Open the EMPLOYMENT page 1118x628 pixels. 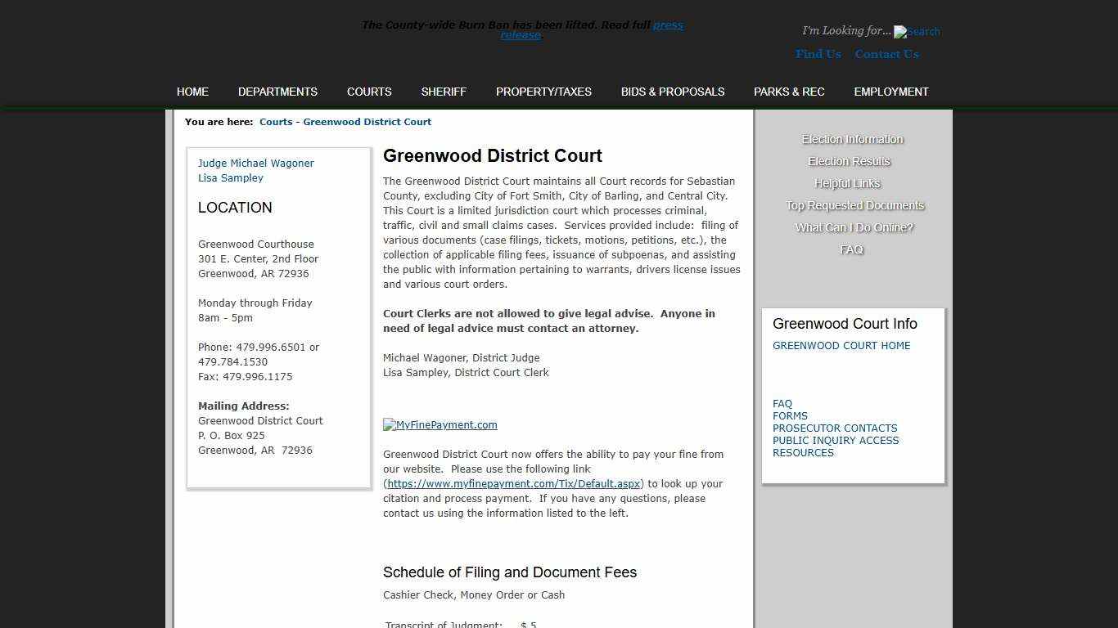[x=890, y=92]
